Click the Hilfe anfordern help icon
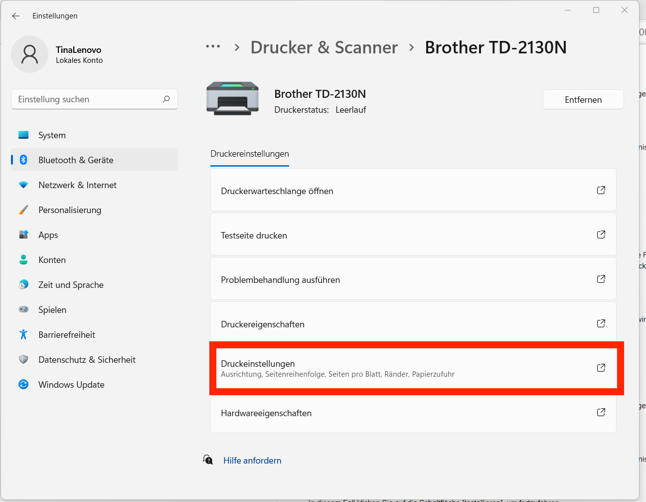Screen dimensions: 646x502 (x=208, y=460)
